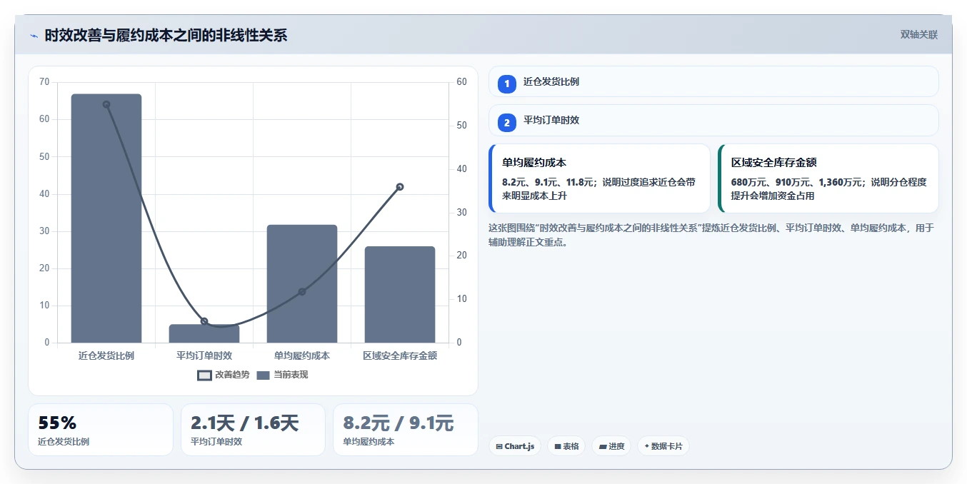Screen dimensions: 967x484
Task: Click the line point above 近仓发货比例
Action: (x=106, y=104)
